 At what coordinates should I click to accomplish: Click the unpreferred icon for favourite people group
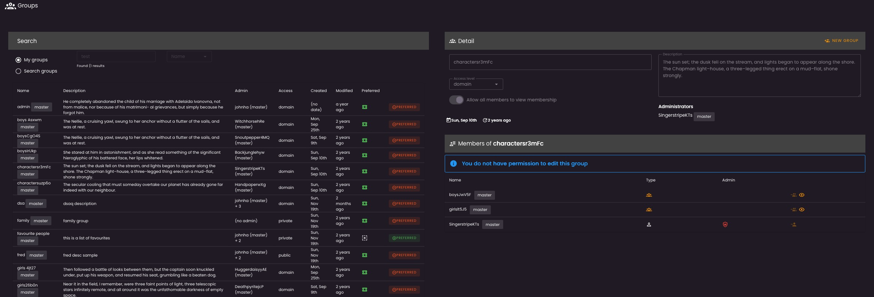point(364,238)
